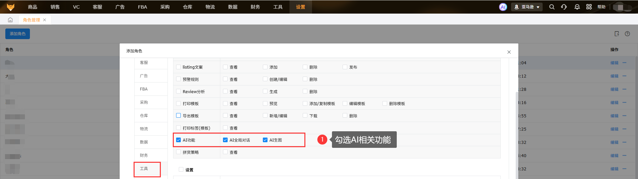Uncheck the AI功能 checkbox
The height and width of the screenshot is (179, 638).
point(178,140)
